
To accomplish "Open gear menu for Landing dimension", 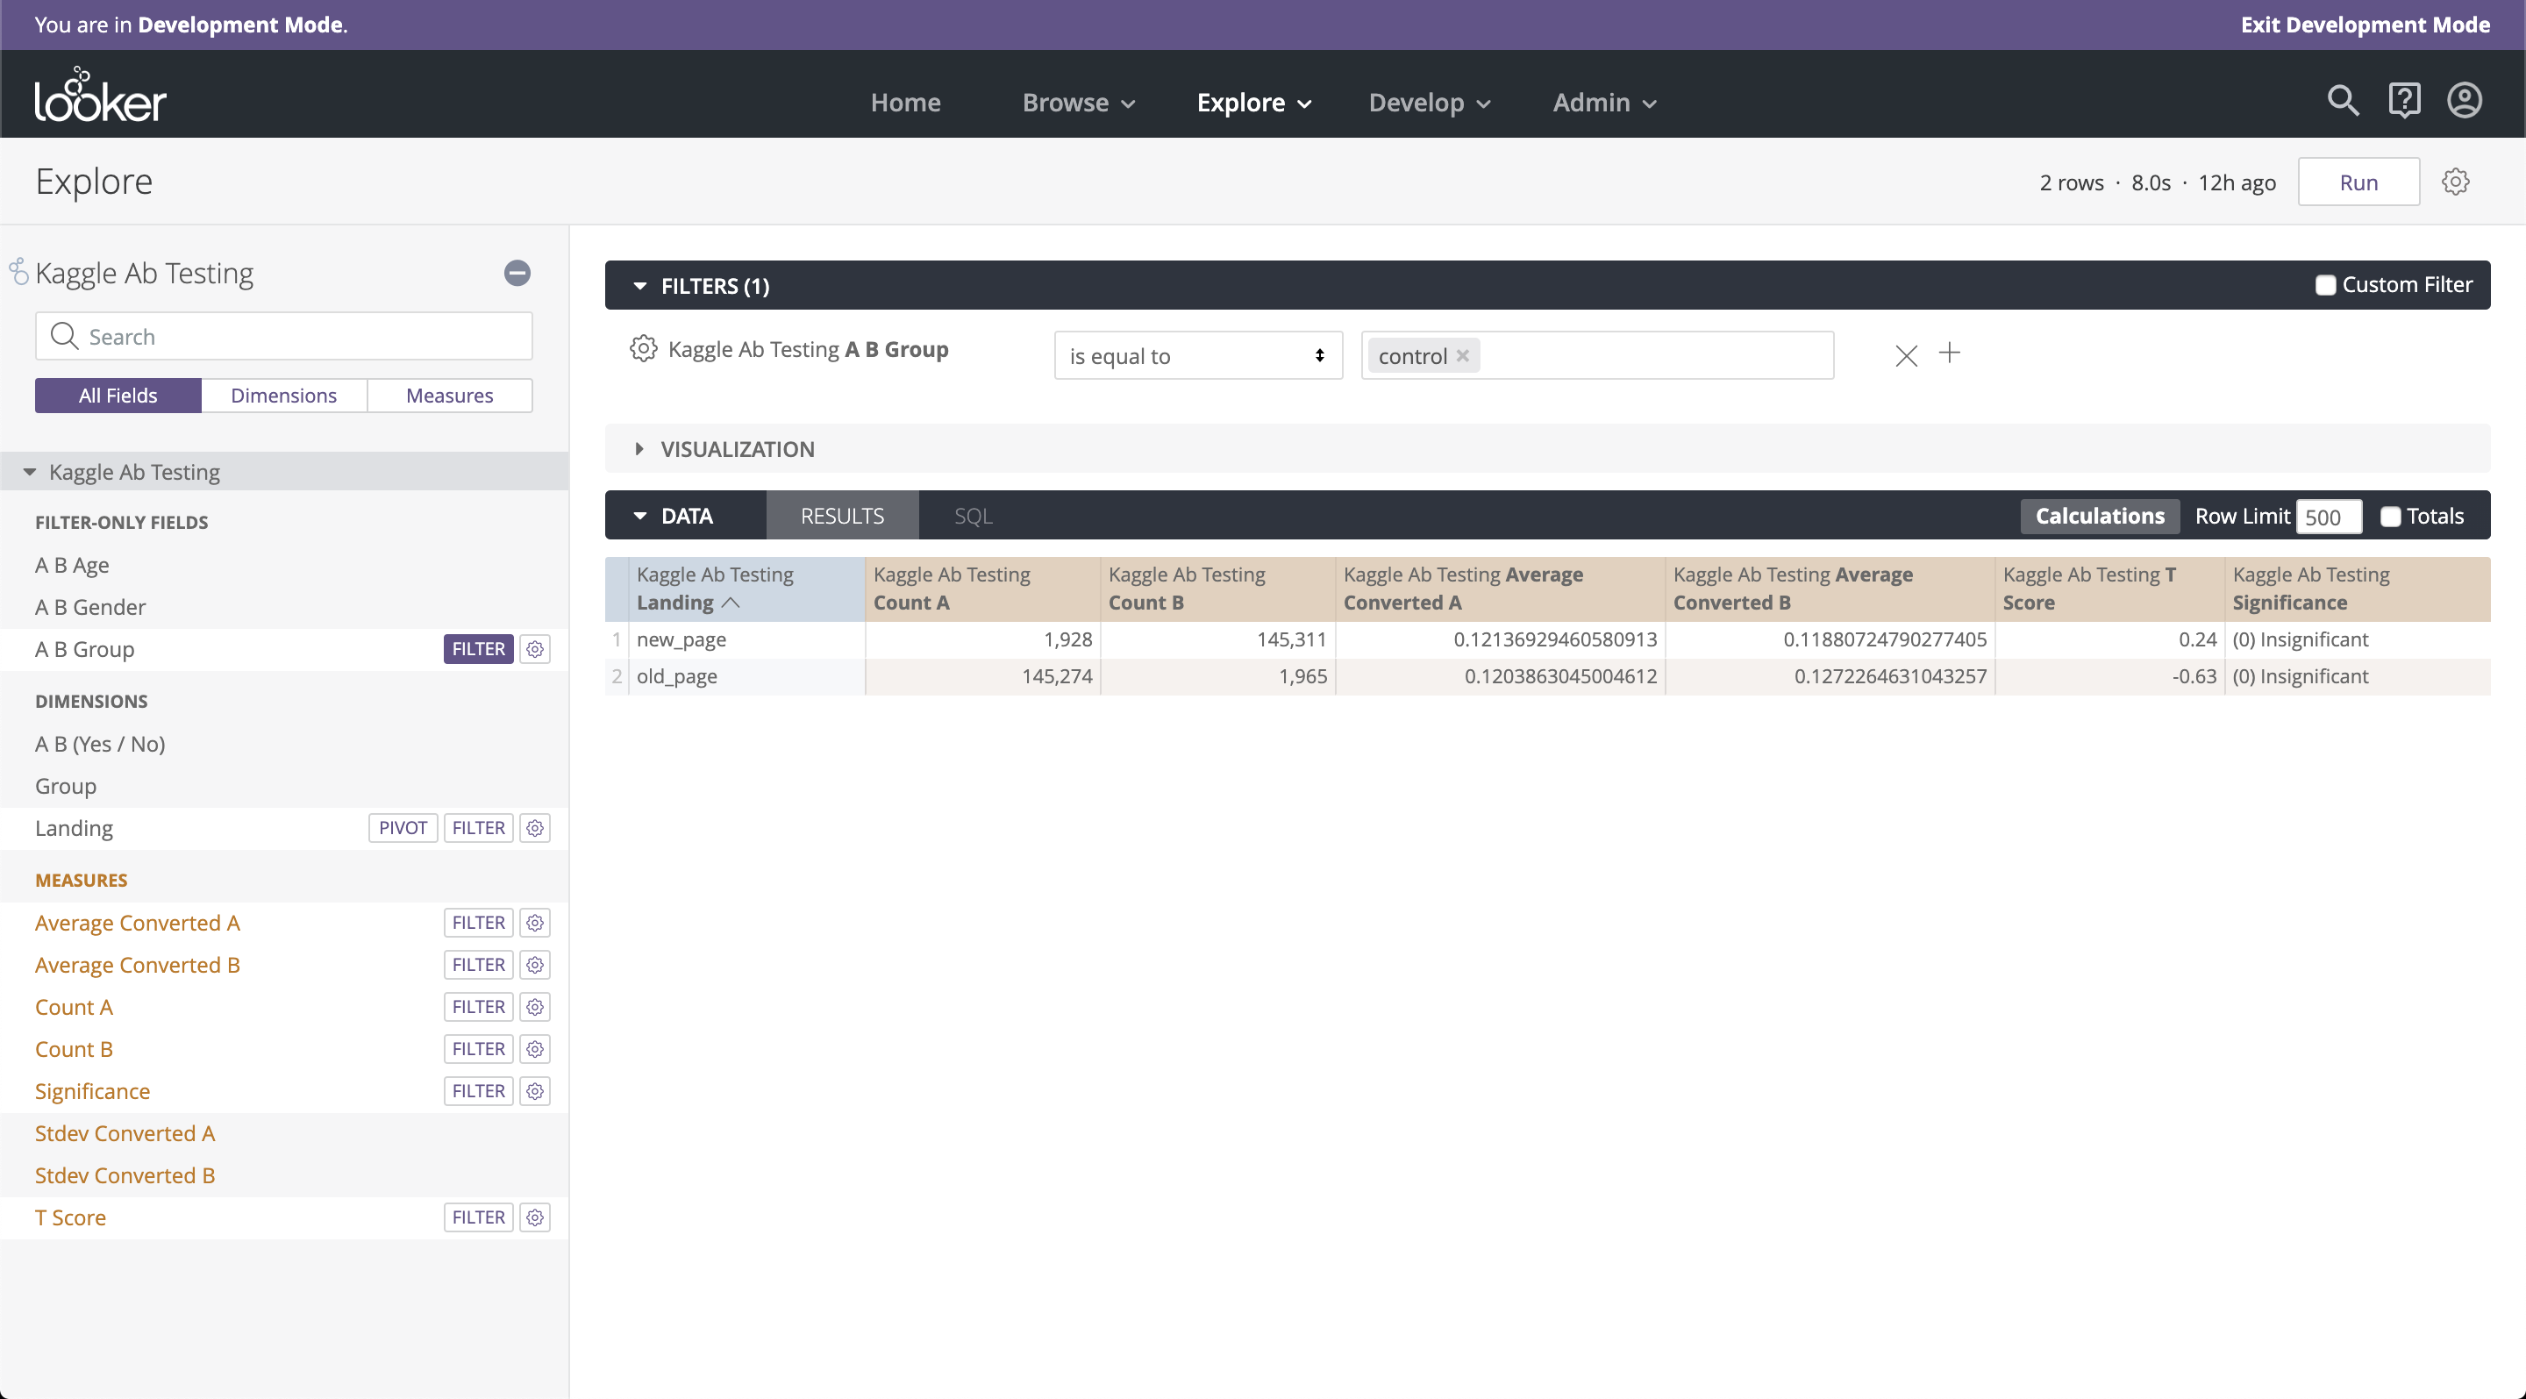I will (x=534, y=828).
